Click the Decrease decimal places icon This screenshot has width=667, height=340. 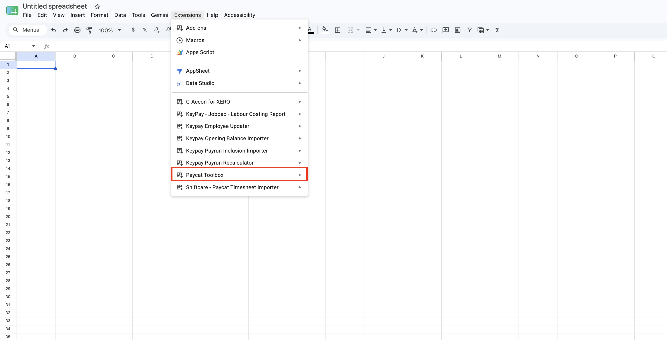(x=157, y=30)
